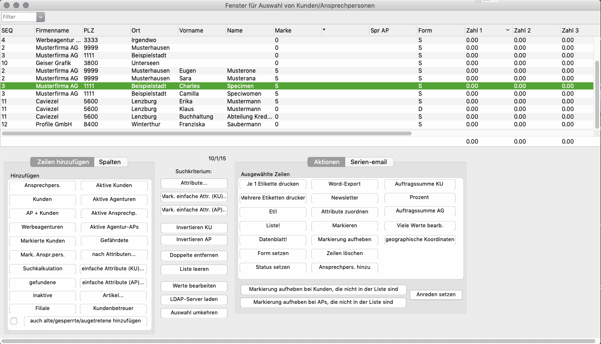Click the LDAP-Server laden button
Image resolution: width=601 pixels, height=344 pixels.
pyautogui.click(x=194, y=299)
